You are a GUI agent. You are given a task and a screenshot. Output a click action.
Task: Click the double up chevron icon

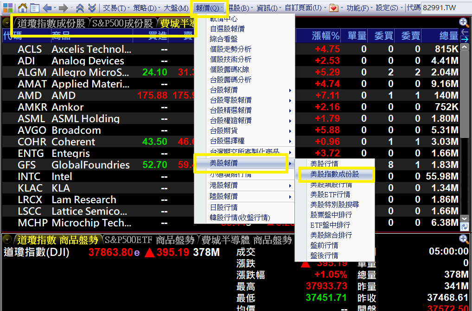coord(80,8)
